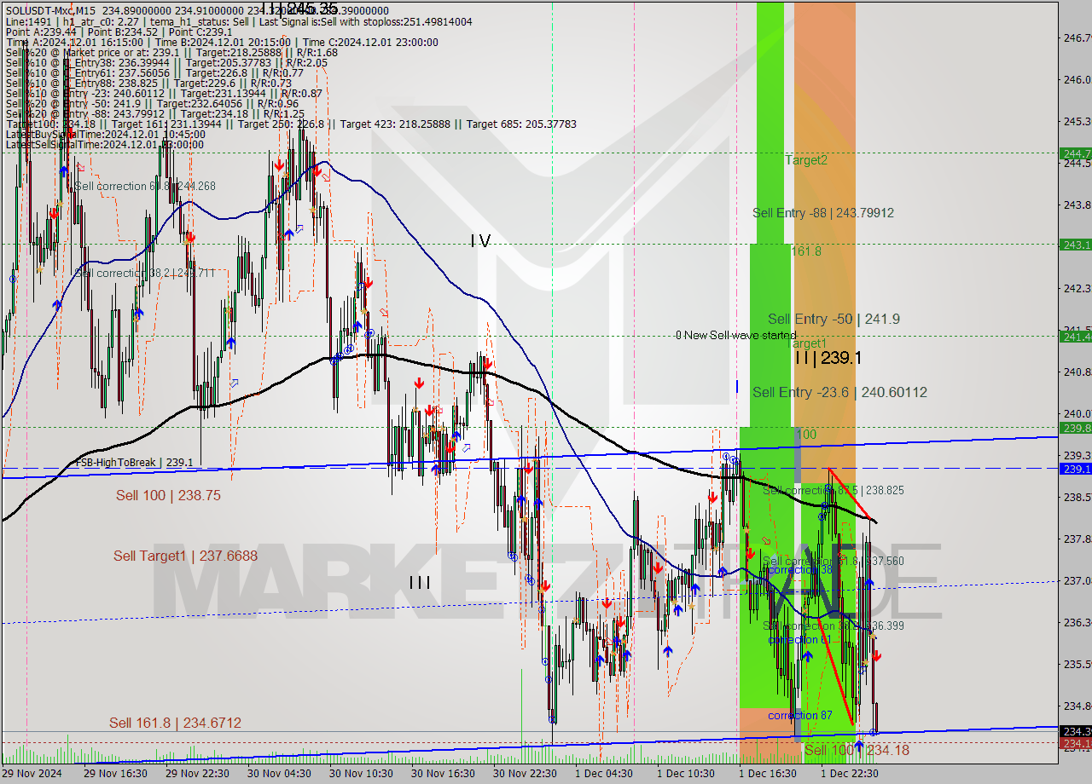
Task: Click the 'I V' wave label
Action: 480,241
